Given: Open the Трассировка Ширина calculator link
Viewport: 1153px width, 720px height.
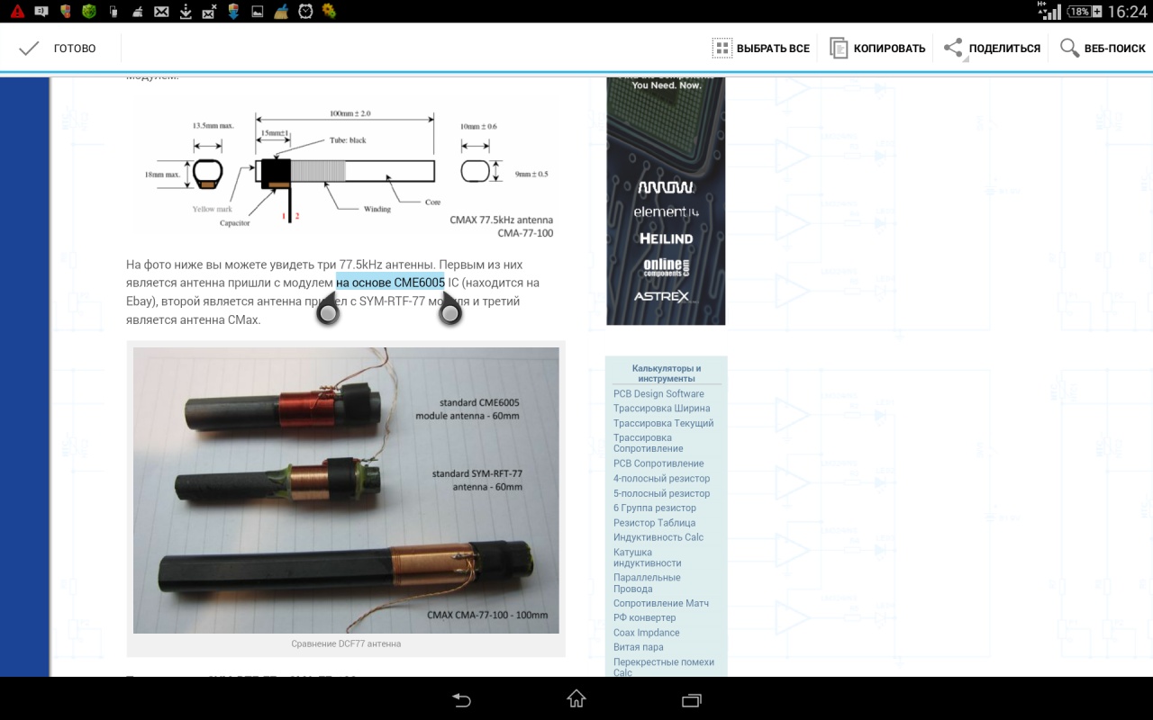Looking at the screenshot, I should point(661,409).
